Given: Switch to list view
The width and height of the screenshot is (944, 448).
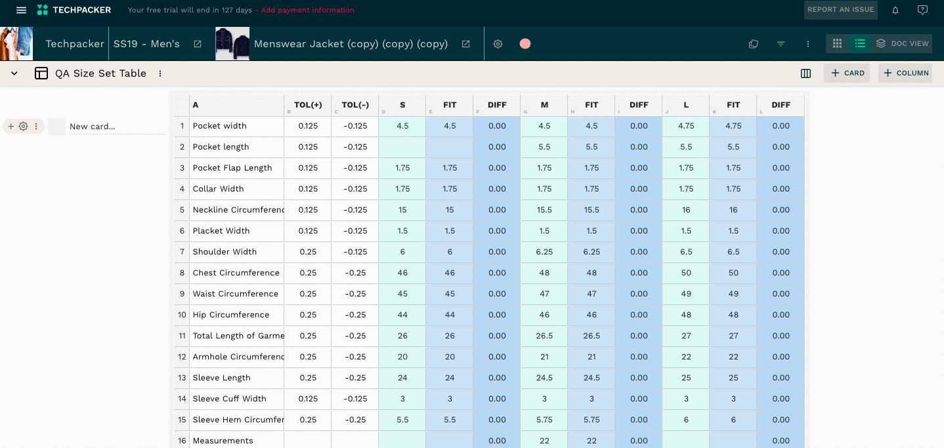Looking at the screenshot, I should [x=860, y=44].
